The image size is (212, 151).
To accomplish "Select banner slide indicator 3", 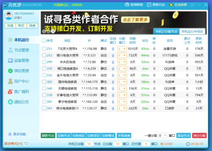I will pyautogui.click(x=53, y=31).
